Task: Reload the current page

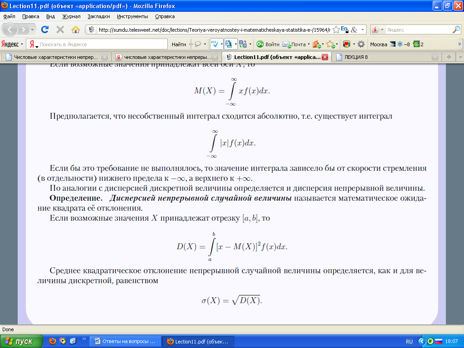Action: [x=45, y=29]
